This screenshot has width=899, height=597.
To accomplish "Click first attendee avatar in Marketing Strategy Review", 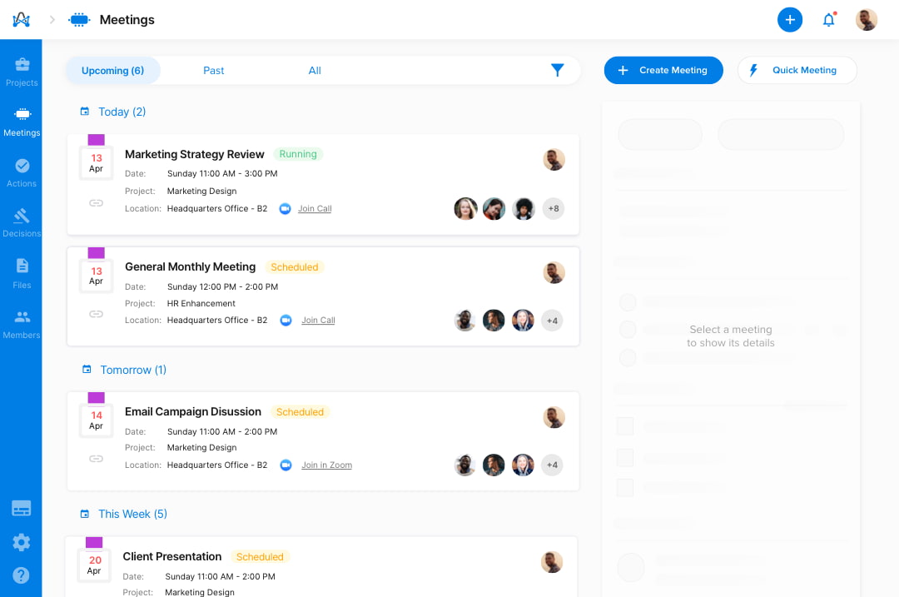I will point(465,209).
